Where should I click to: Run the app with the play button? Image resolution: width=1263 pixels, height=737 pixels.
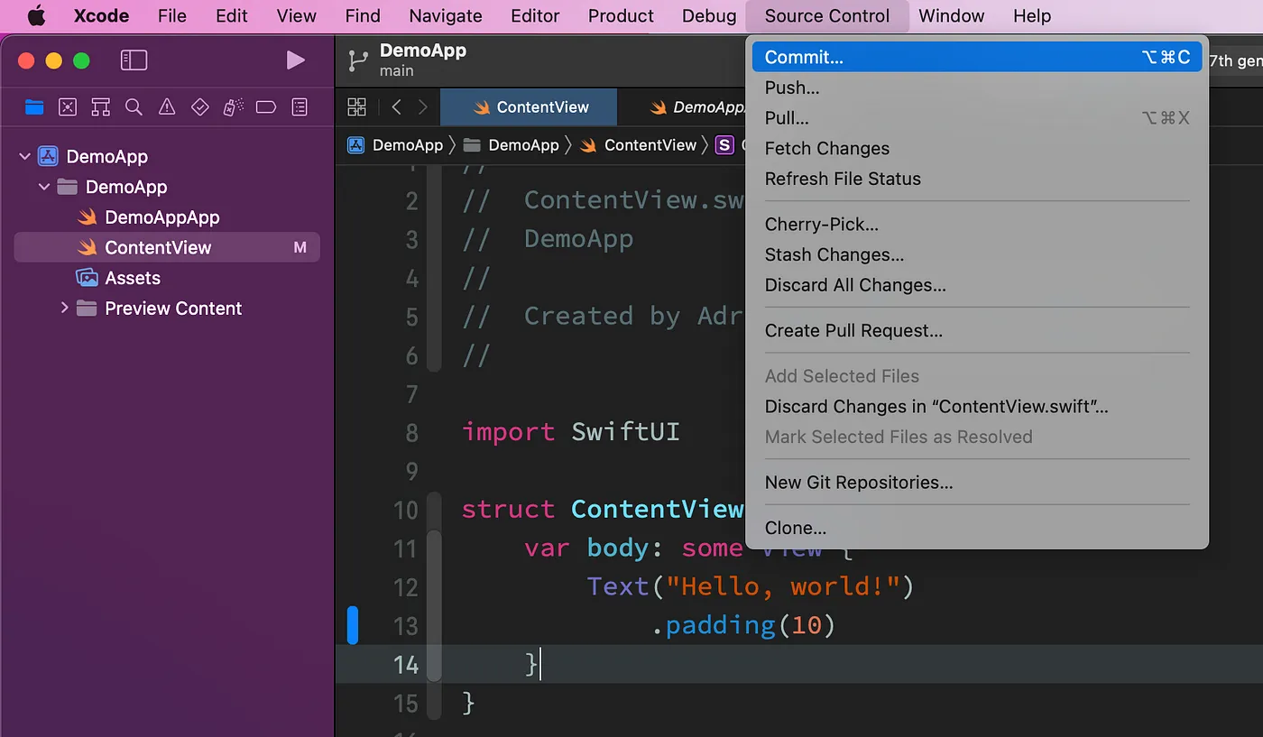295,60
